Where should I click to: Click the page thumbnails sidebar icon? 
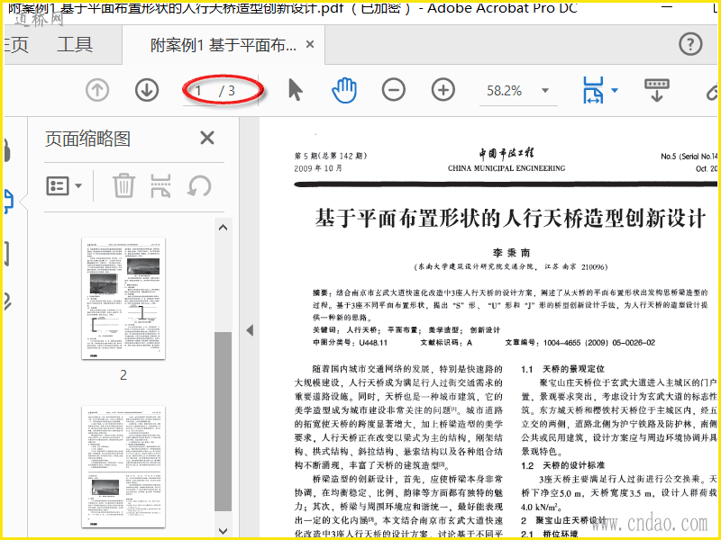(9, 201)
